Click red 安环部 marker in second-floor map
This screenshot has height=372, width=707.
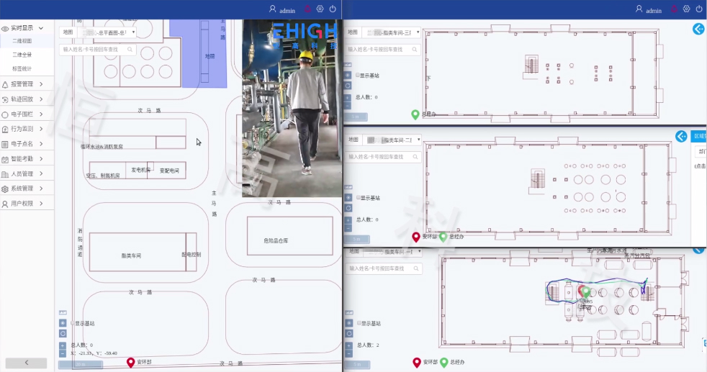[416, 237]
